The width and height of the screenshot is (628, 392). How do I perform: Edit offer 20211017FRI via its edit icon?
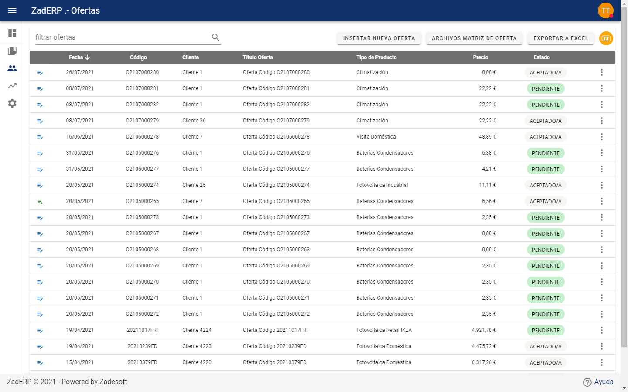tap(40, 331)
